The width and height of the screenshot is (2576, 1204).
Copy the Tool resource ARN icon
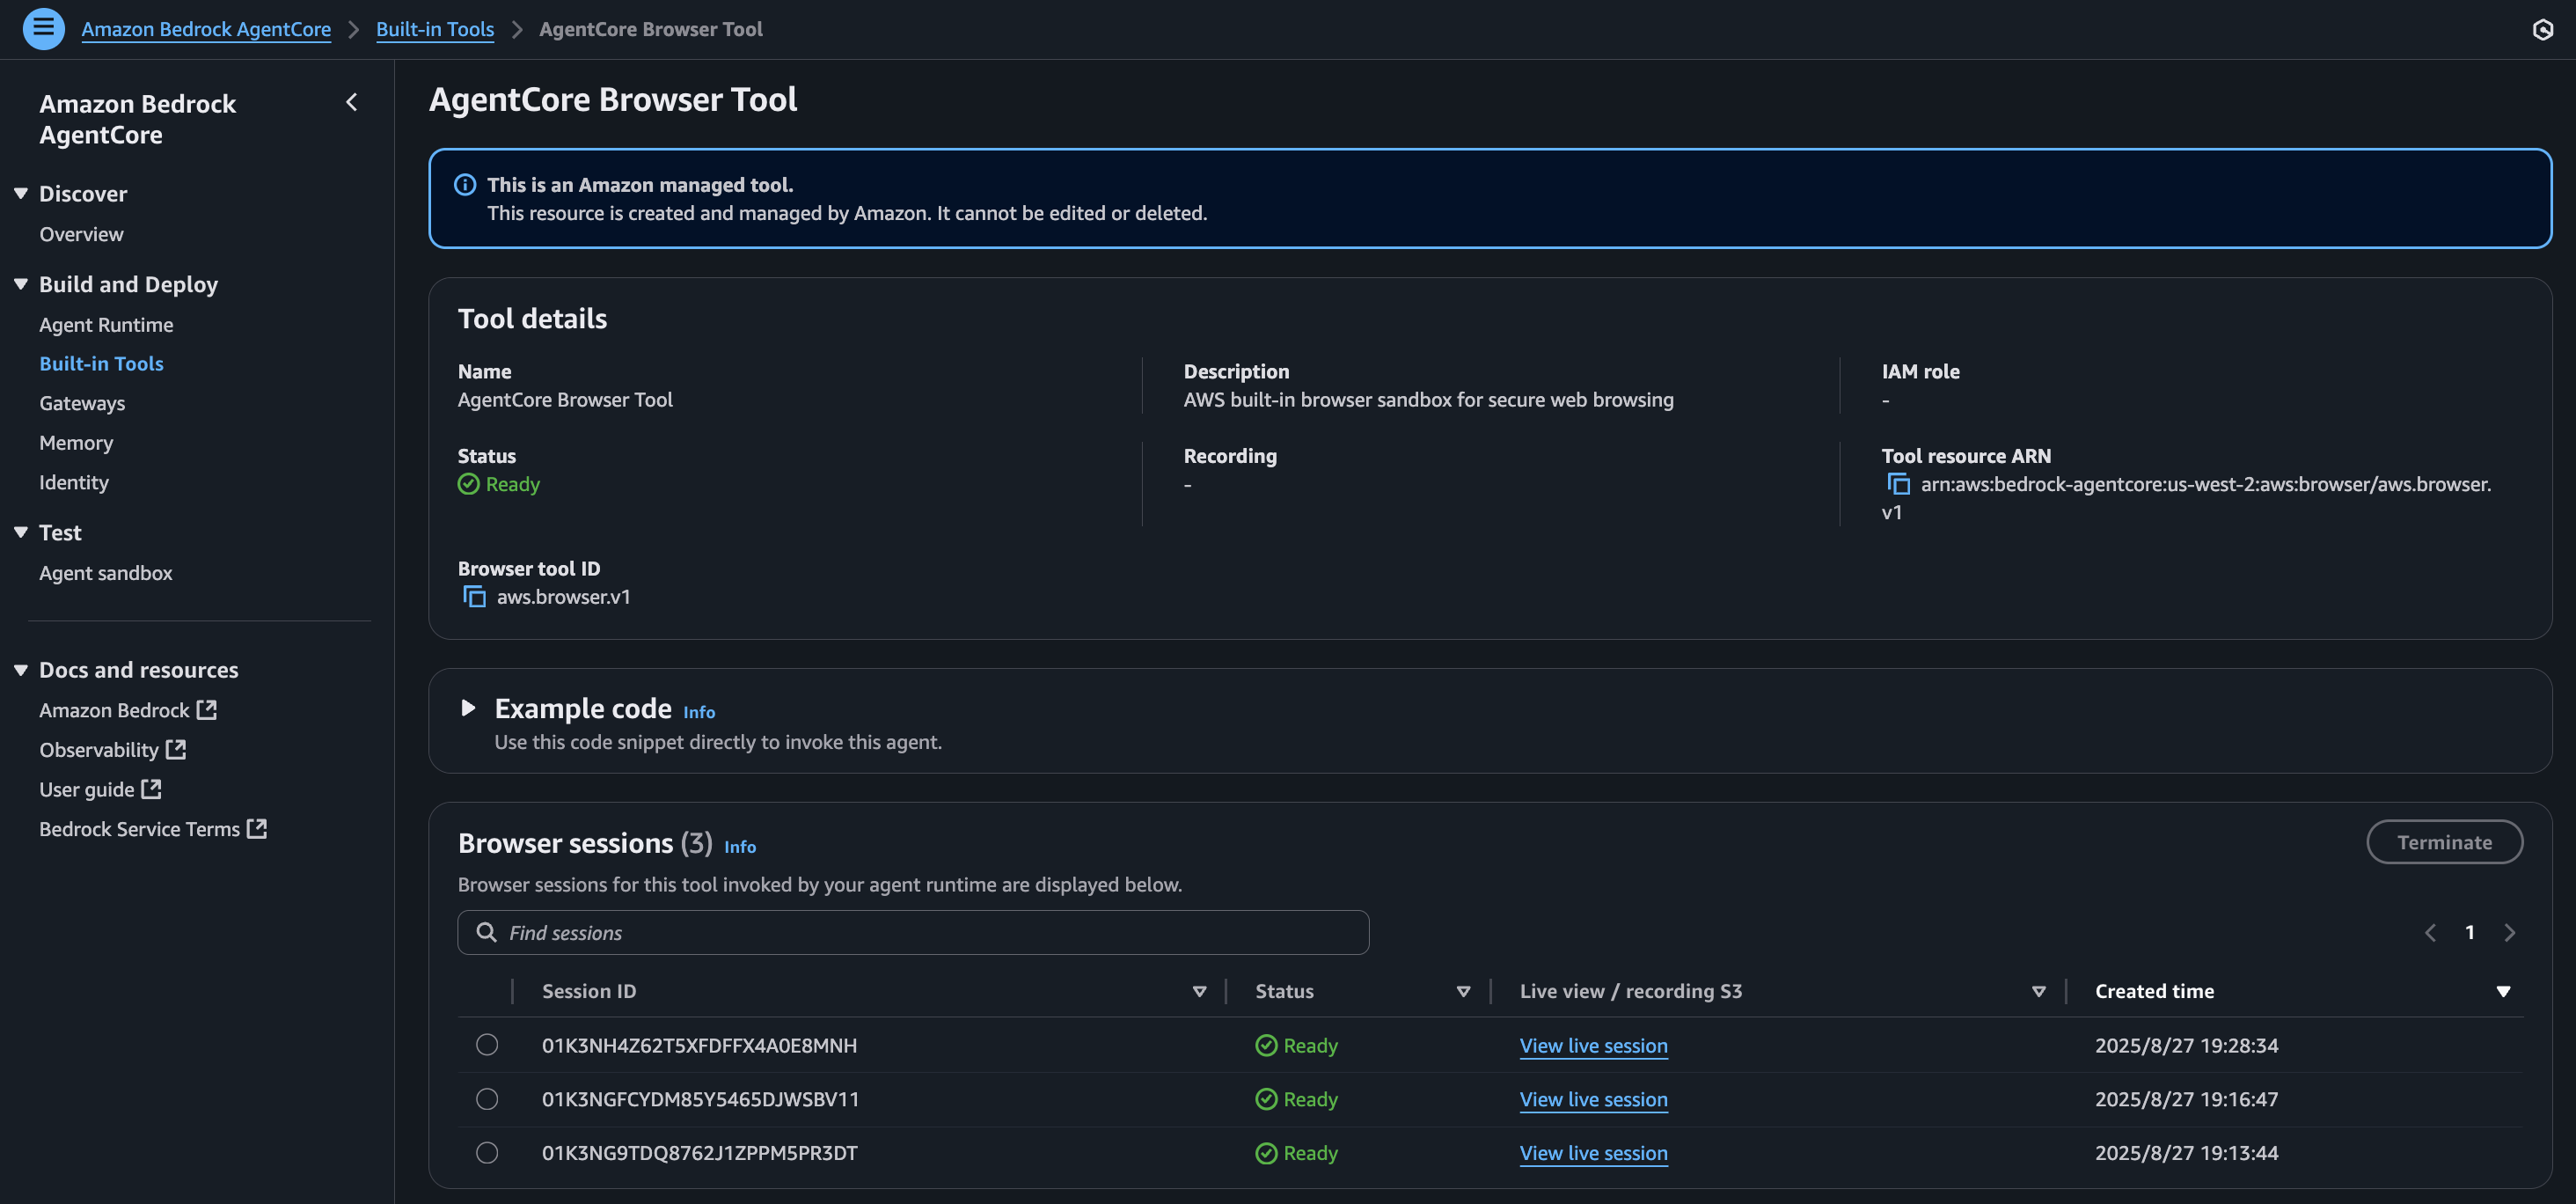pyautogui.click(x=1897, y=484)
